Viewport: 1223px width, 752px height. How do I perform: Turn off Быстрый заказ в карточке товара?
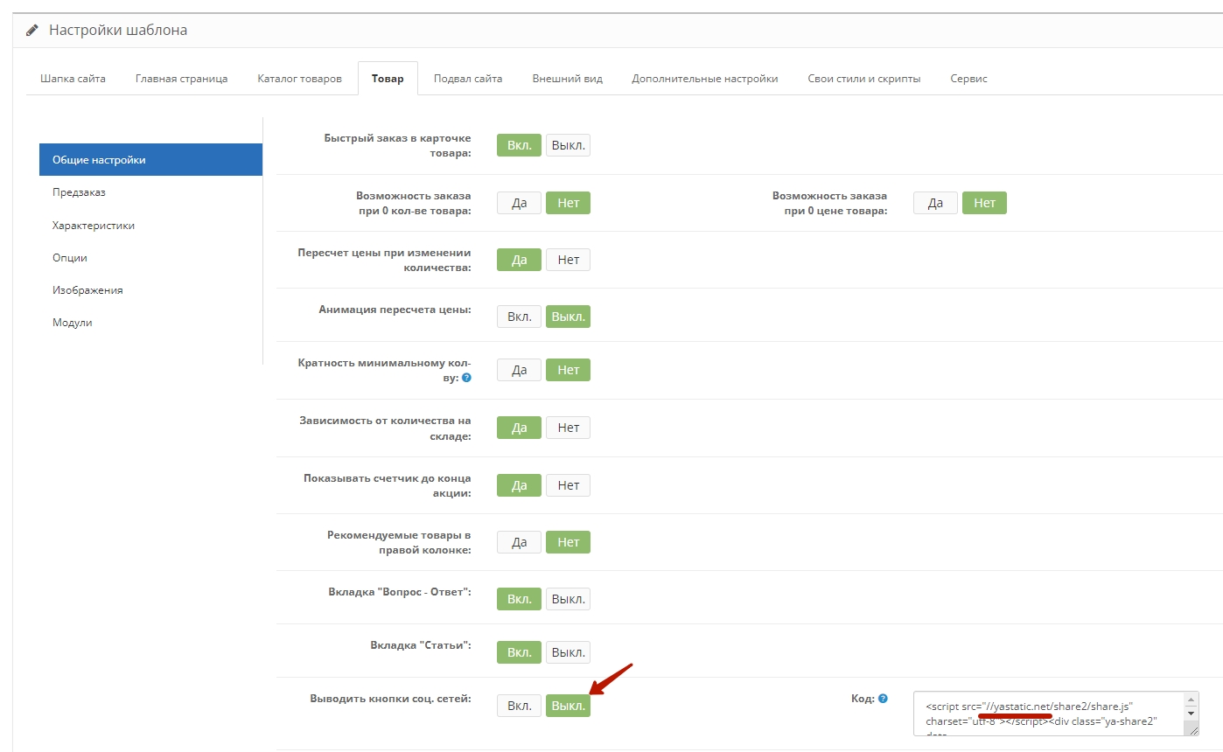[x=568, y=145]
